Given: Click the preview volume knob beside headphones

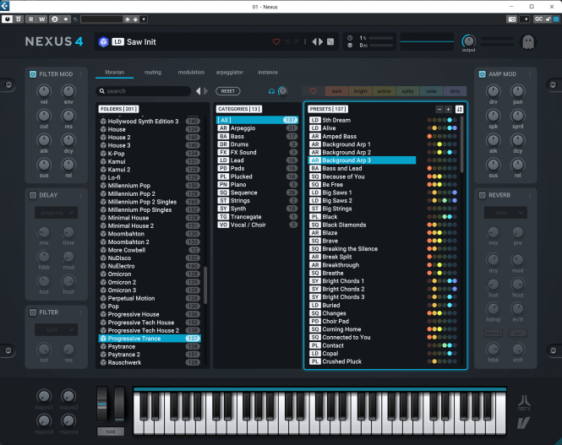Looking at the screenshot, I should (x=283, y=91).
